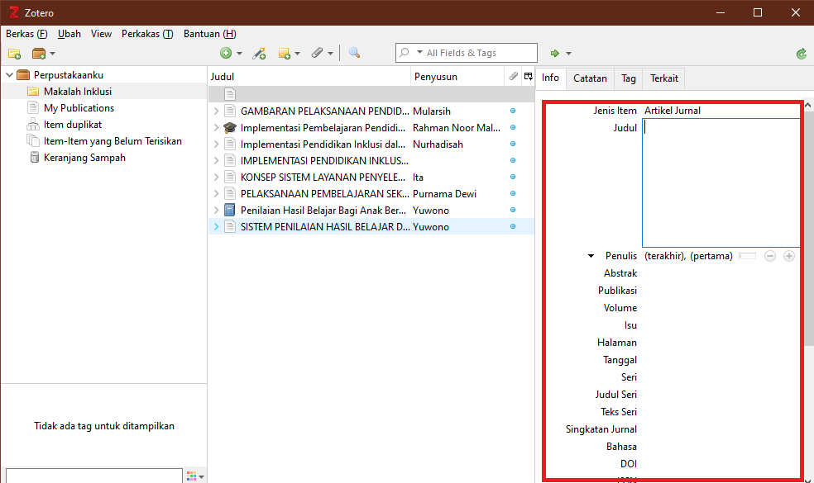Select the empty untitled new item row
This screenshot has width=814, height=483.
[371, 94]
